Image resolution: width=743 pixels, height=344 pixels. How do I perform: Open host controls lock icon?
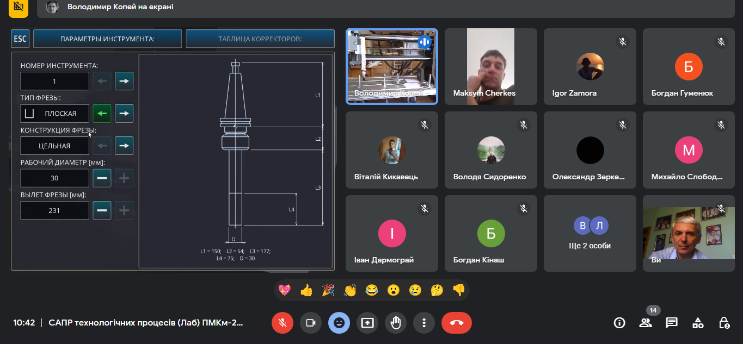pos(724,323)
